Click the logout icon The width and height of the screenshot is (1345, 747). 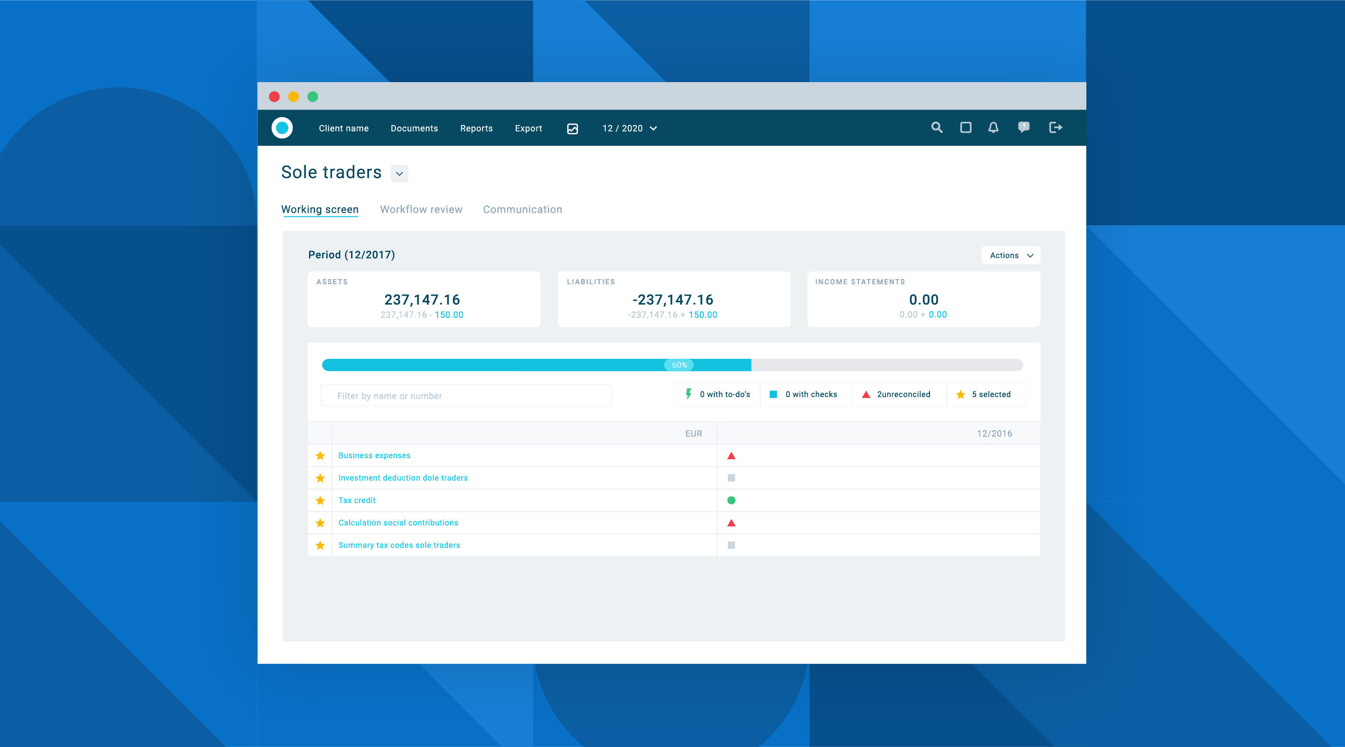point(1055,127)
